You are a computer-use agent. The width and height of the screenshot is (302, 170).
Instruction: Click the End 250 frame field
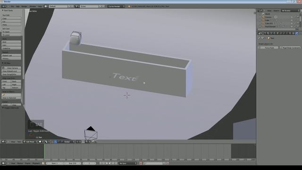tap(72, 163)
